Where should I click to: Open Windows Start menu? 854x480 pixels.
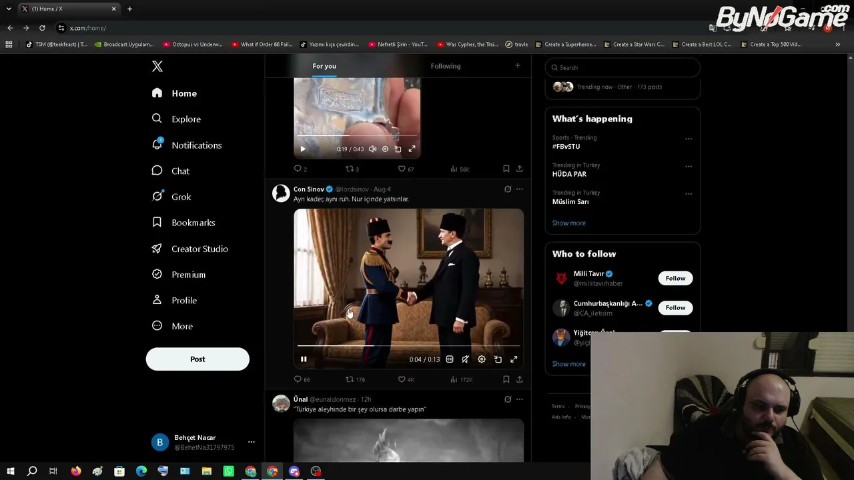[x=10, y=471]
